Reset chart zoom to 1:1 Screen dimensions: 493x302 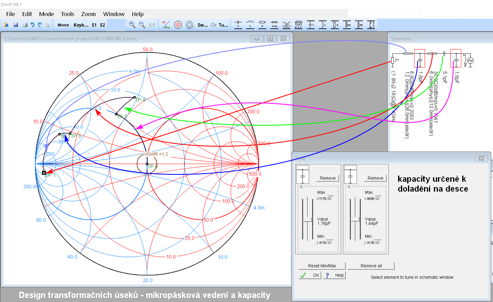151,25
